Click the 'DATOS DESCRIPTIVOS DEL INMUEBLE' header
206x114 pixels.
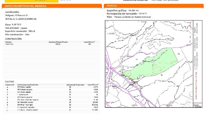26,6
